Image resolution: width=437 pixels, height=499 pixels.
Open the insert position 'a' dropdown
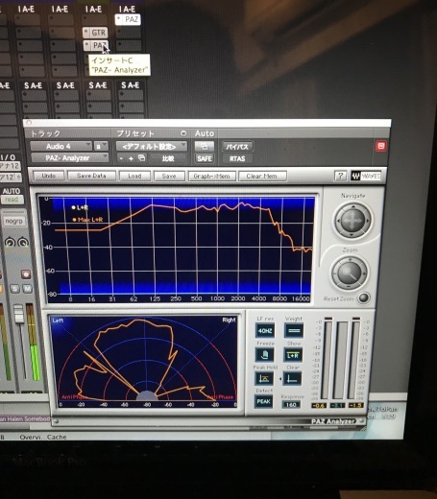(101, 146)
